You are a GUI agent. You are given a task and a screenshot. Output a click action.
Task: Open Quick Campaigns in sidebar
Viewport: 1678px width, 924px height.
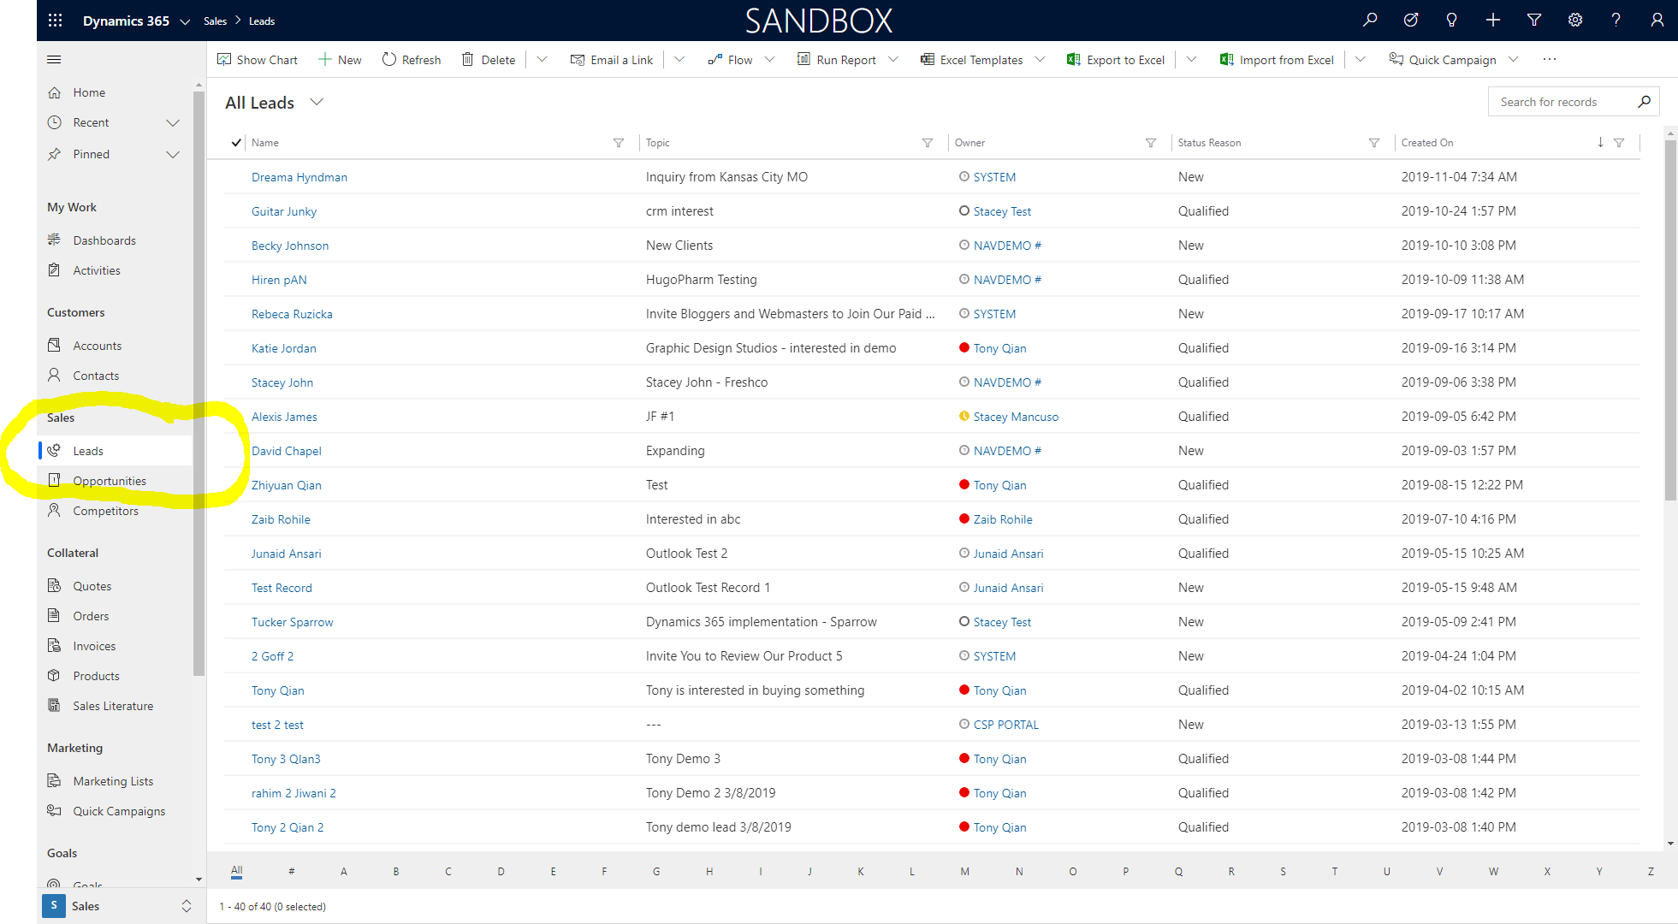click(x=119, y=811)
